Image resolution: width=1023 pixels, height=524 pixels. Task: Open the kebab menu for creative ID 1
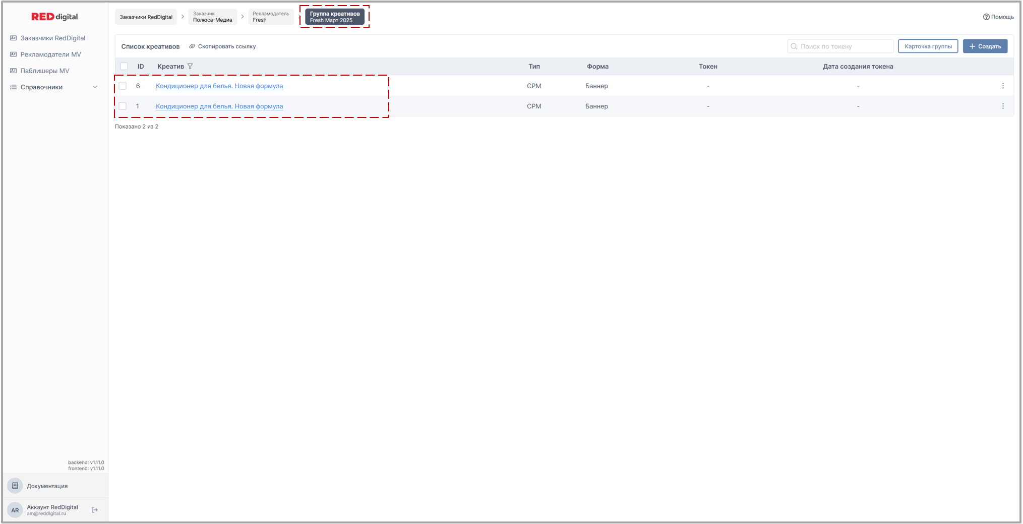[x=1002, y=106]
